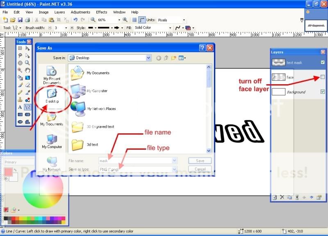Open the Units Pixels dropdown
This screenshot has width=328, height=236.
click(x=184, y=20)
